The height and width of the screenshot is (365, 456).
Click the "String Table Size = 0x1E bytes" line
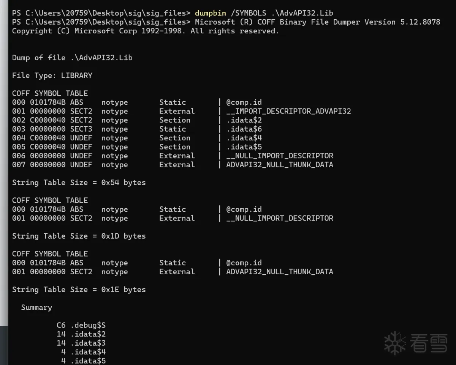[79, 289]
